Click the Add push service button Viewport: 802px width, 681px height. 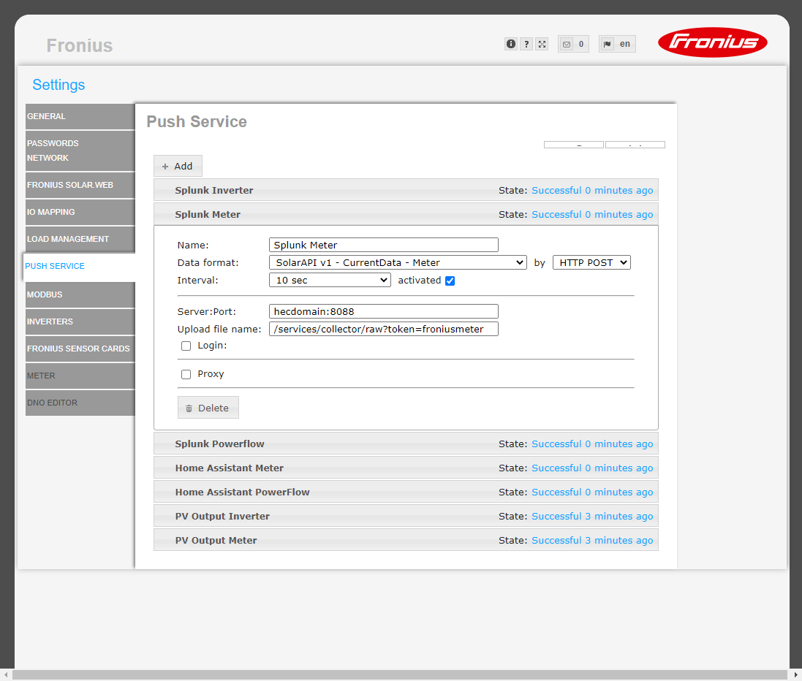click(x=178, y=166)
